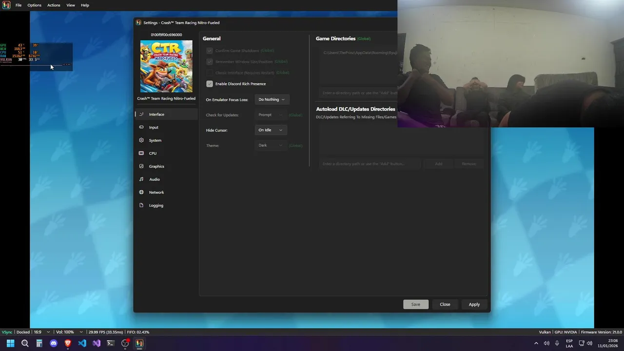
Task: Click the speaker icon beside the microphone
Action: coord(546,343)
